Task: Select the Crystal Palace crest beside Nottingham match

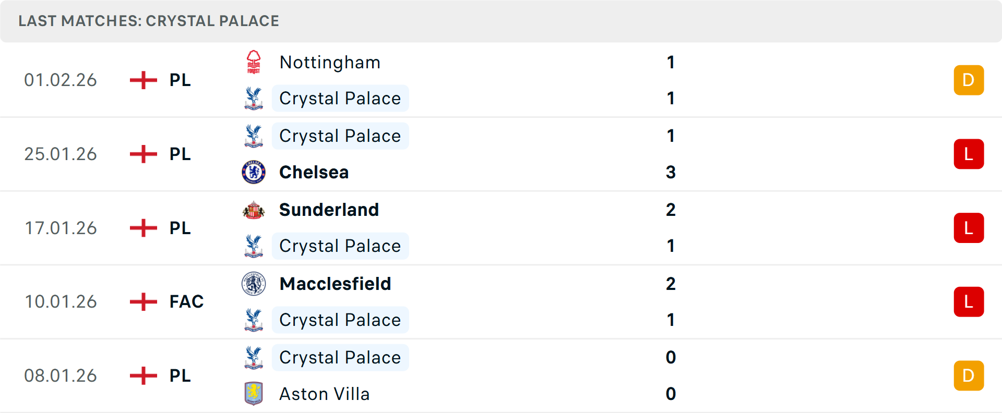Action: [x=254, y=98]
